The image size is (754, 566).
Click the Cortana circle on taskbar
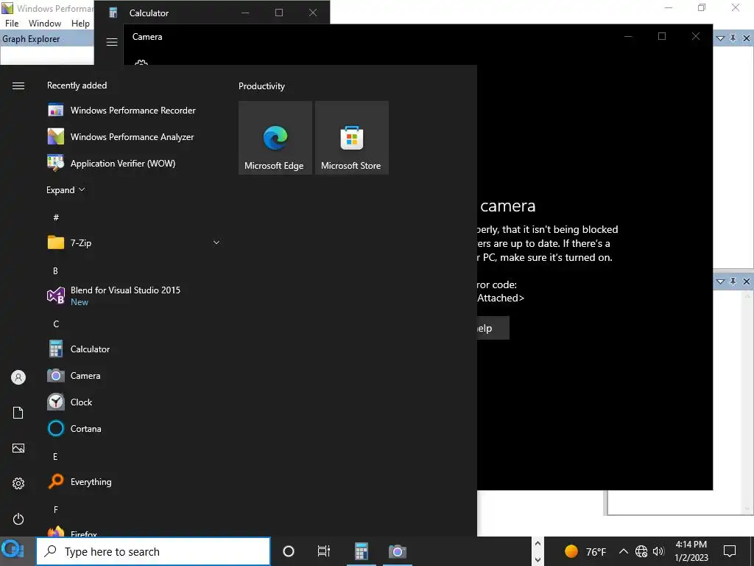(x=289, y=551)
